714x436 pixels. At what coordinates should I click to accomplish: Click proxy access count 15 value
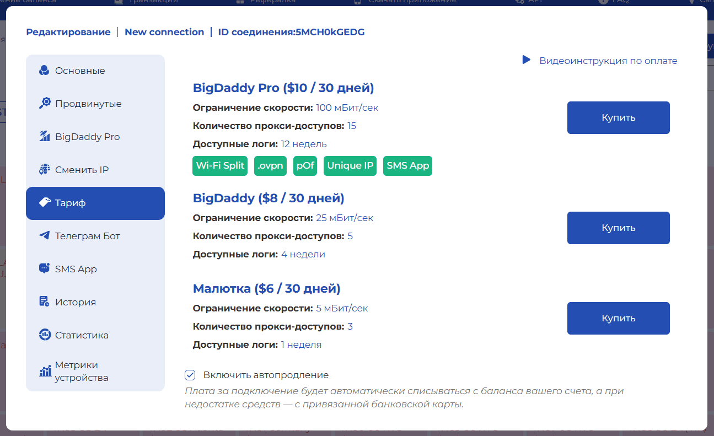click(352, 126)
